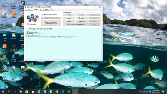This screenshot has height=94, width=167.
Task: Open the taskbar clock and date
Action: [x=156, y=92]
